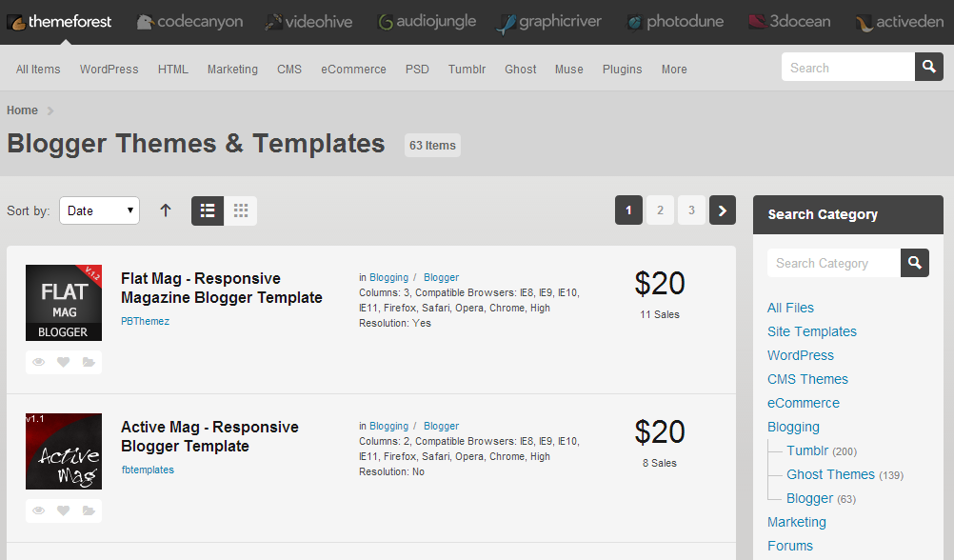
Task: Click the Search Category magnifier button
Action: point(914,262)
